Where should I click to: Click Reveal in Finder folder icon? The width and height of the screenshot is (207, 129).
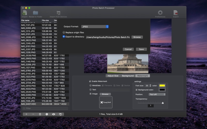pos(35,13)
